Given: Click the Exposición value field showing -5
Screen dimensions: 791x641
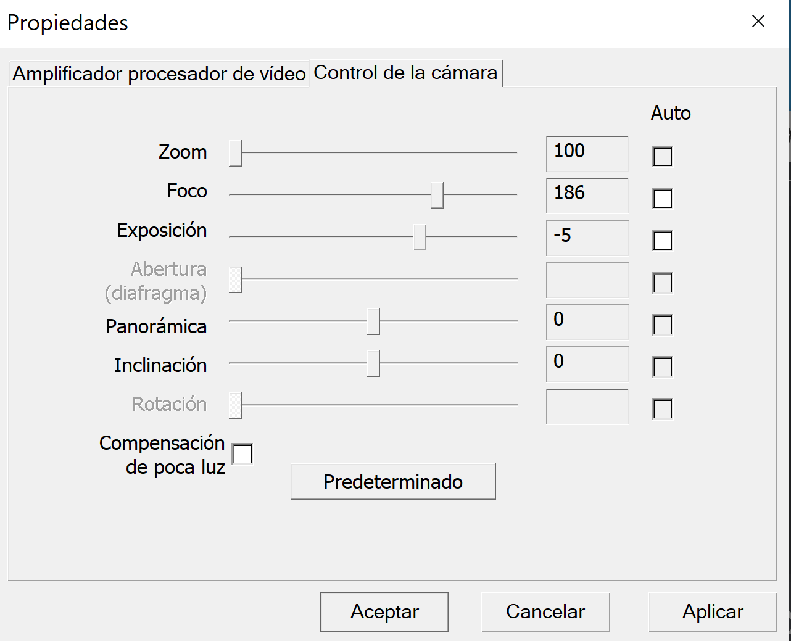Looking at the screenshot, I should [x=587, y=238].
